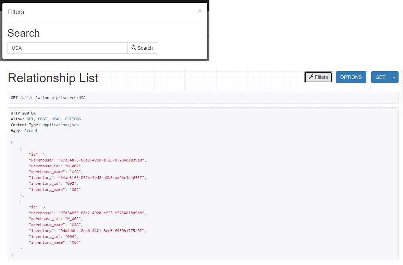Click the Search button with magnifier icon

point(142,48)
